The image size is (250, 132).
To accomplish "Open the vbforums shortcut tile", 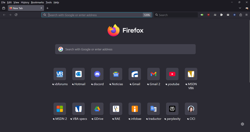I will (x=60, y=74).
